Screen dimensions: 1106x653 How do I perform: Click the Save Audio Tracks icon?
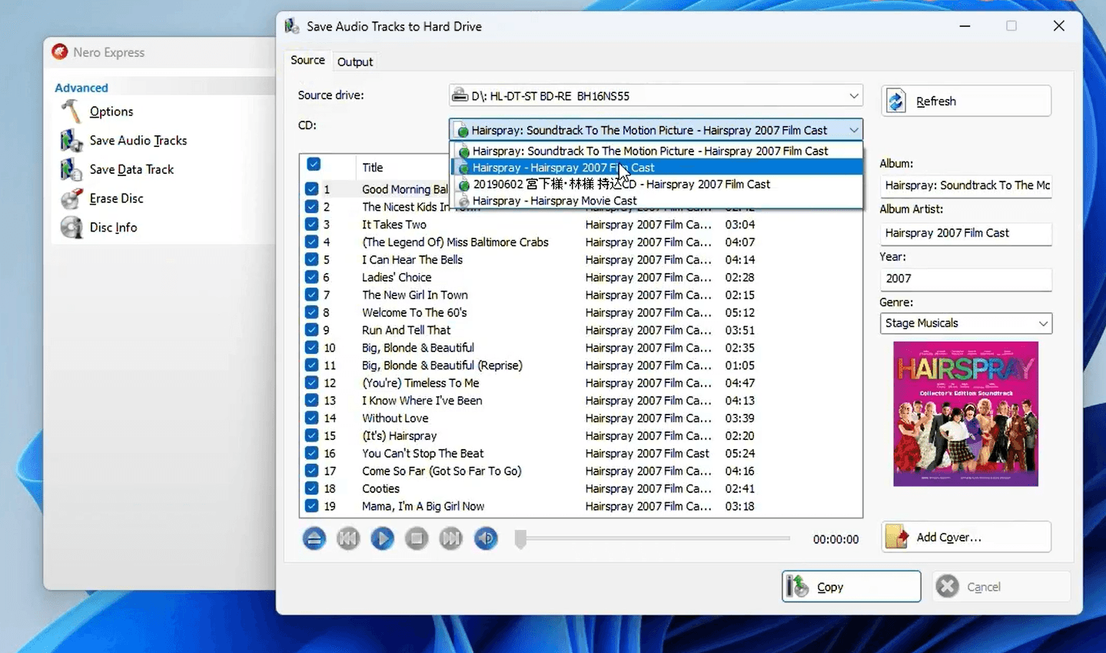click(x=71, y=141)
